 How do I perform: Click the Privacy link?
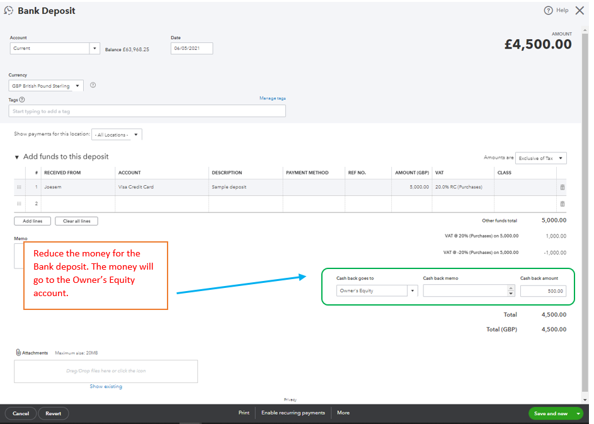[x=290, y=399]
